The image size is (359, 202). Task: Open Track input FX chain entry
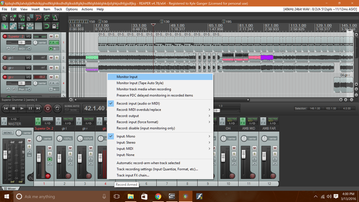160,176
